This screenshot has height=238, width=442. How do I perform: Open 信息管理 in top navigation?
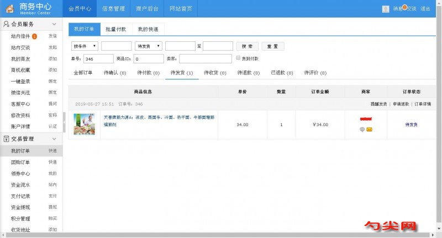click(113, 9)
